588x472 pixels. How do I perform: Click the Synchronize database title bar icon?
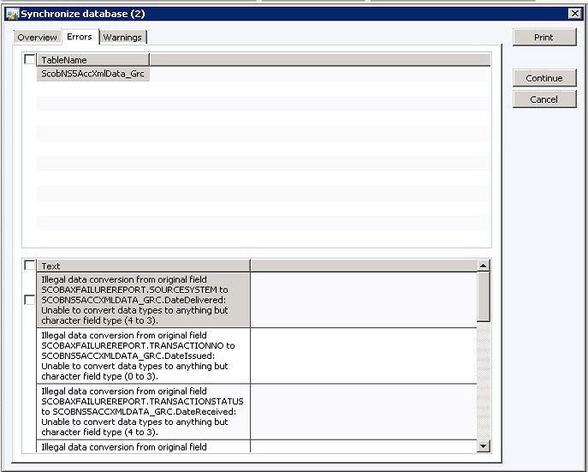[12, 14]
